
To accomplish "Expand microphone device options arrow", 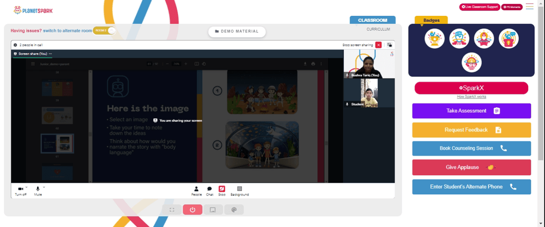I will click(x=44, y=187).
